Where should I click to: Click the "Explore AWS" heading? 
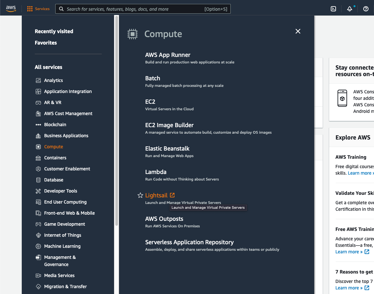(353, 138)
